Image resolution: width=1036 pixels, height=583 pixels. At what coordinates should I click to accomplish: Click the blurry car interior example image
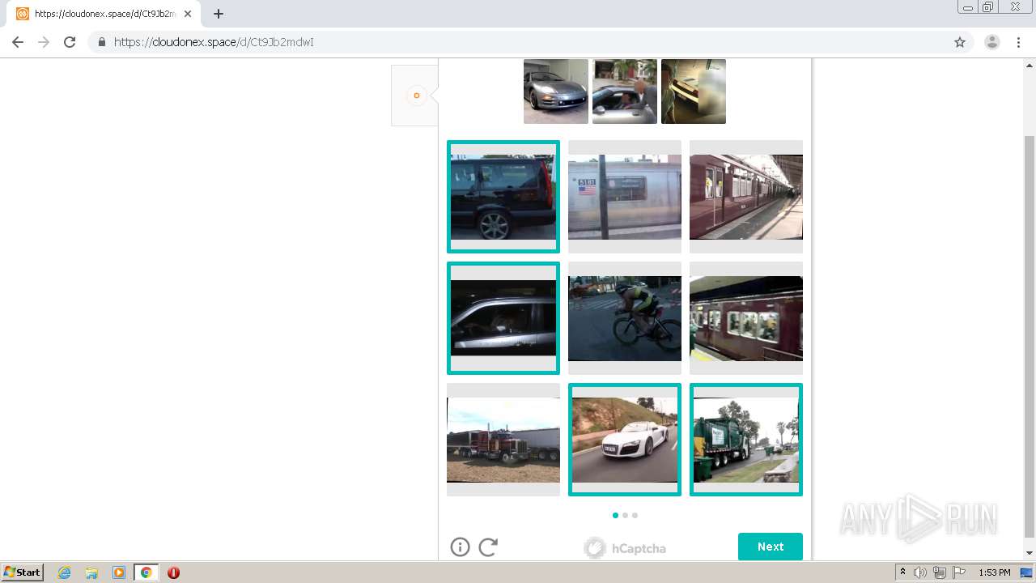pyautogui.click(x=694, y=91)
